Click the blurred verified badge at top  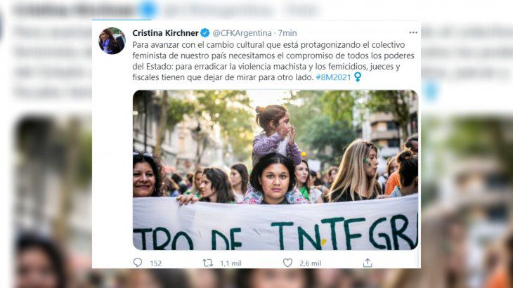pyautogui.click(x=148, y=9)
